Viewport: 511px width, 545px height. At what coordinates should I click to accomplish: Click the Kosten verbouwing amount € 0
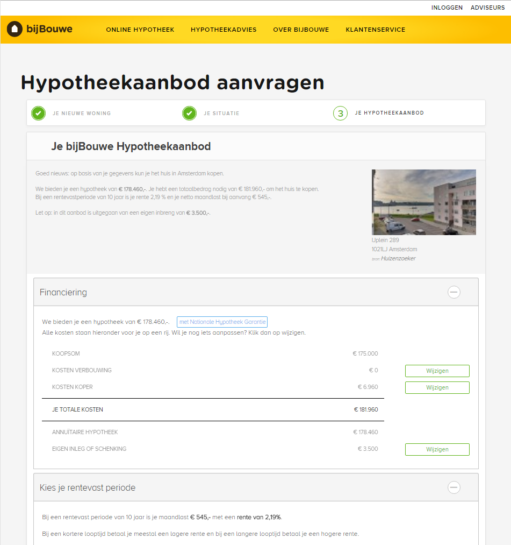[x=373, y=370]
